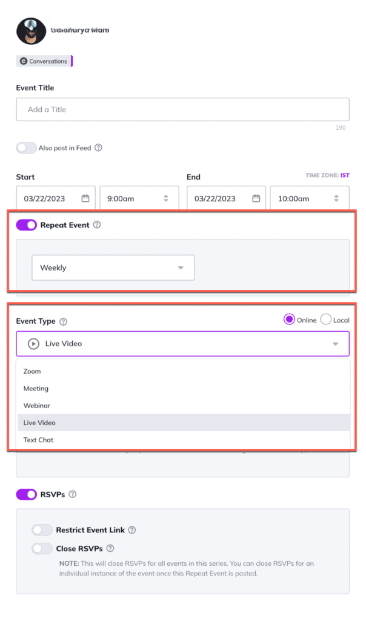
Task: Open the Weekly repeat frequency dropdown
Action: [113, 267]
